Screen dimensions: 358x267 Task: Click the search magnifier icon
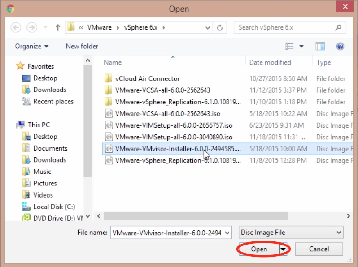(x=338, y=27)
